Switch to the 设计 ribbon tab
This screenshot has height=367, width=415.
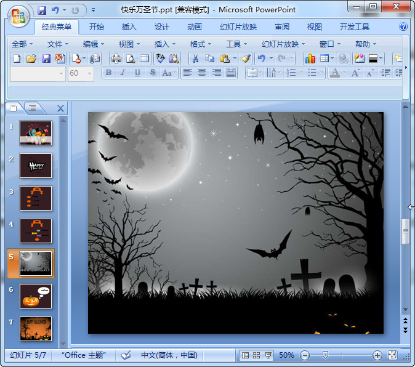click(x=162, y=27)
